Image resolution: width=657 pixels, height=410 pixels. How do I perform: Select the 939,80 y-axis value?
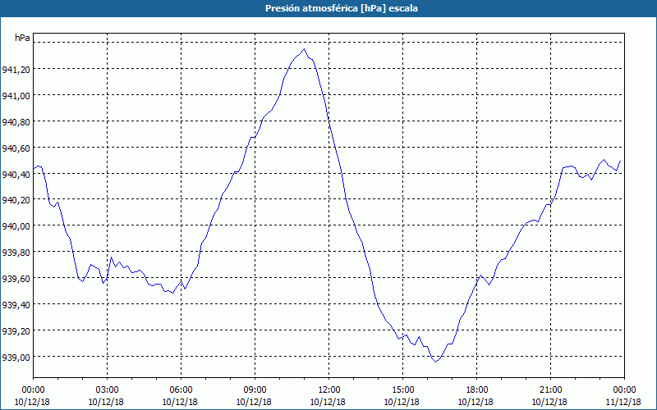coord(16,253)
